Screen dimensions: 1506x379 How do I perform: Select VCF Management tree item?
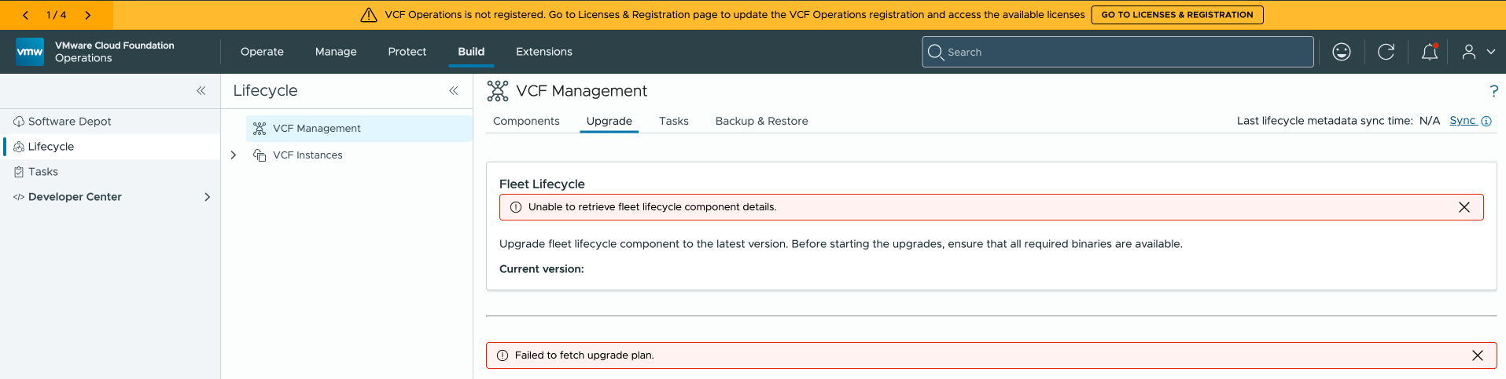pyautogui.click(x=359, y=129)
